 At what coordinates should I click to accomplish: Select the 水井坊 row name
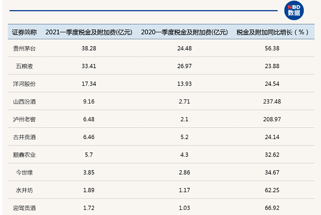[24, 190]
